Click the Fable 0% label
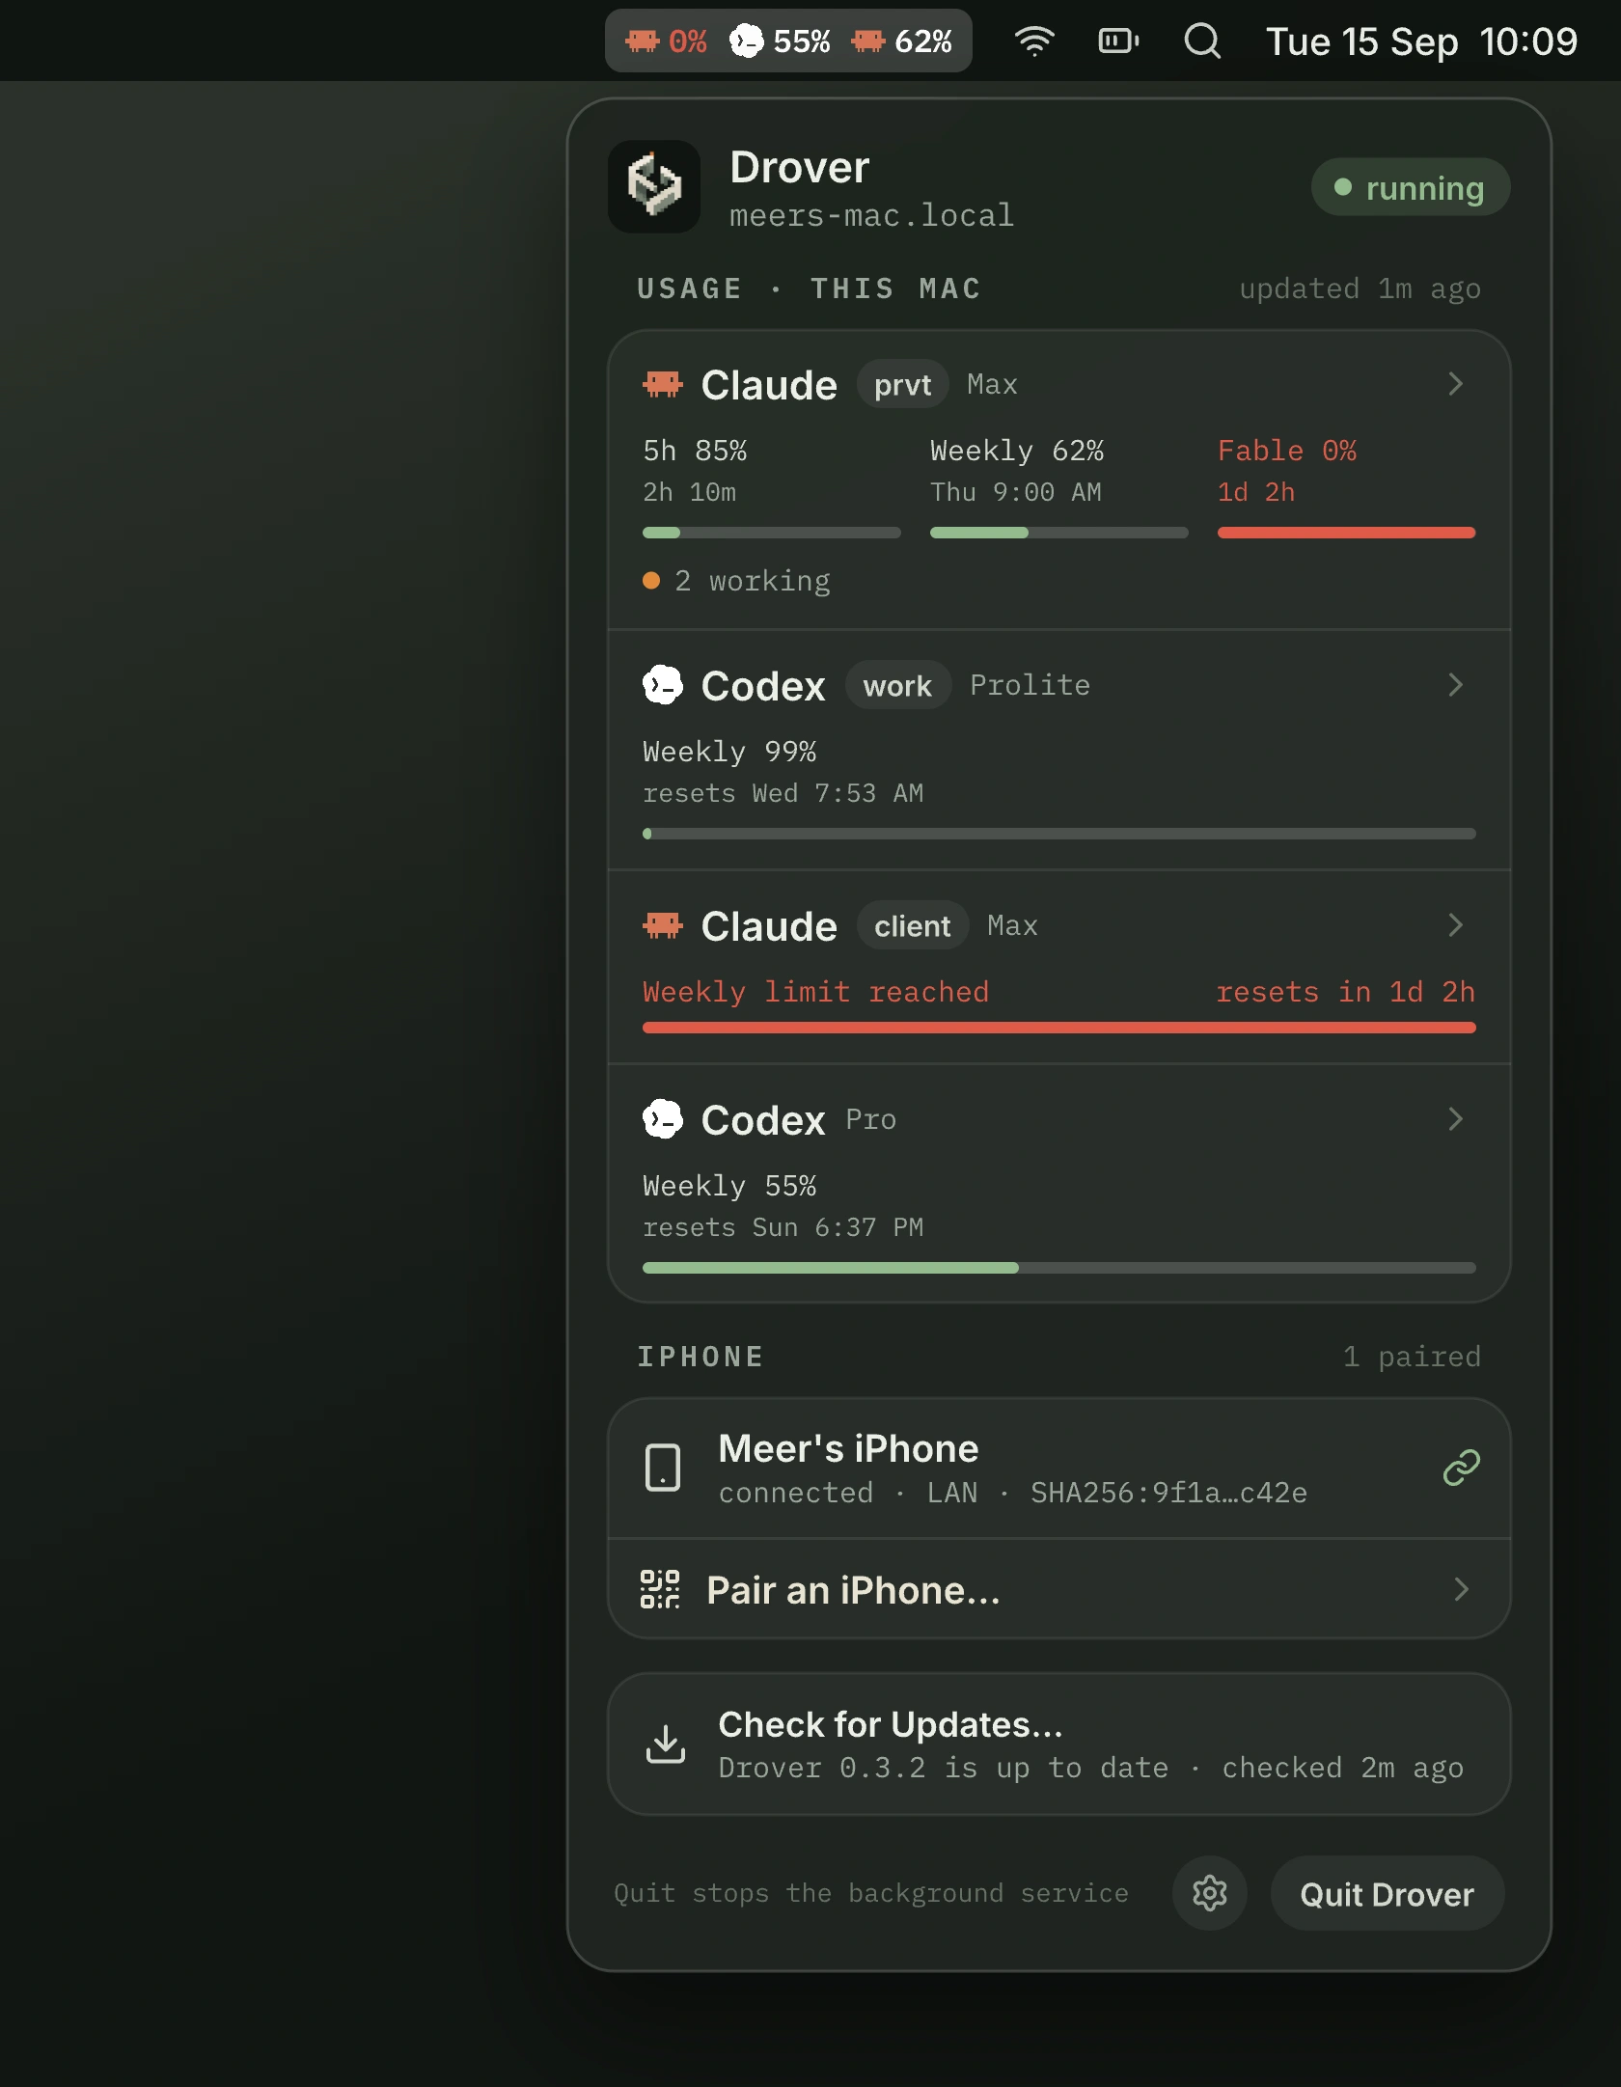The image size is (1621, 2087). 1286,451
